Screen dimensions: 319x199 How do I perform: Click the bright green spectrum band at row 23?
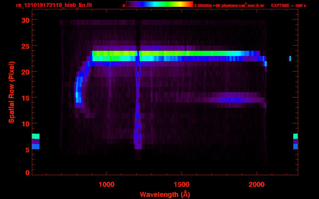pyautogui.click(x=176, y=53)
